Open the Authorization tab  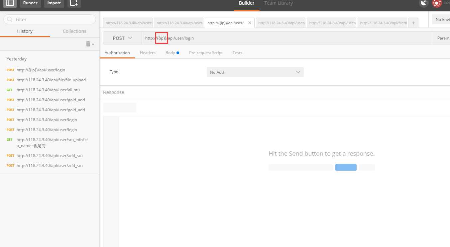pos(117,53)
